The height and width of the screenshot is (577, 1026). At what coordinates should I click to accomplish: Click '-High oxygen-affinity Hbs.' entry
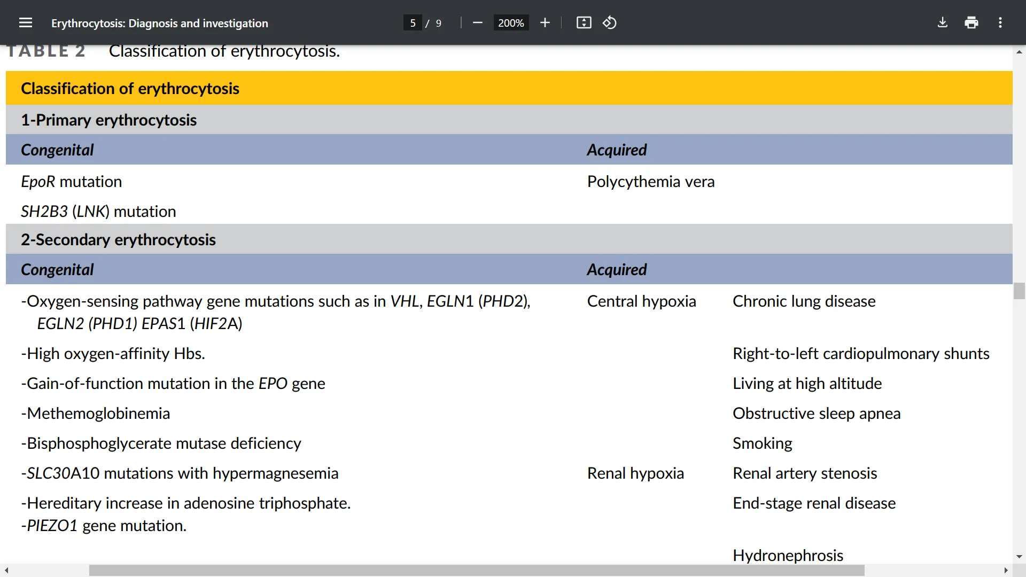click(113, 354)
